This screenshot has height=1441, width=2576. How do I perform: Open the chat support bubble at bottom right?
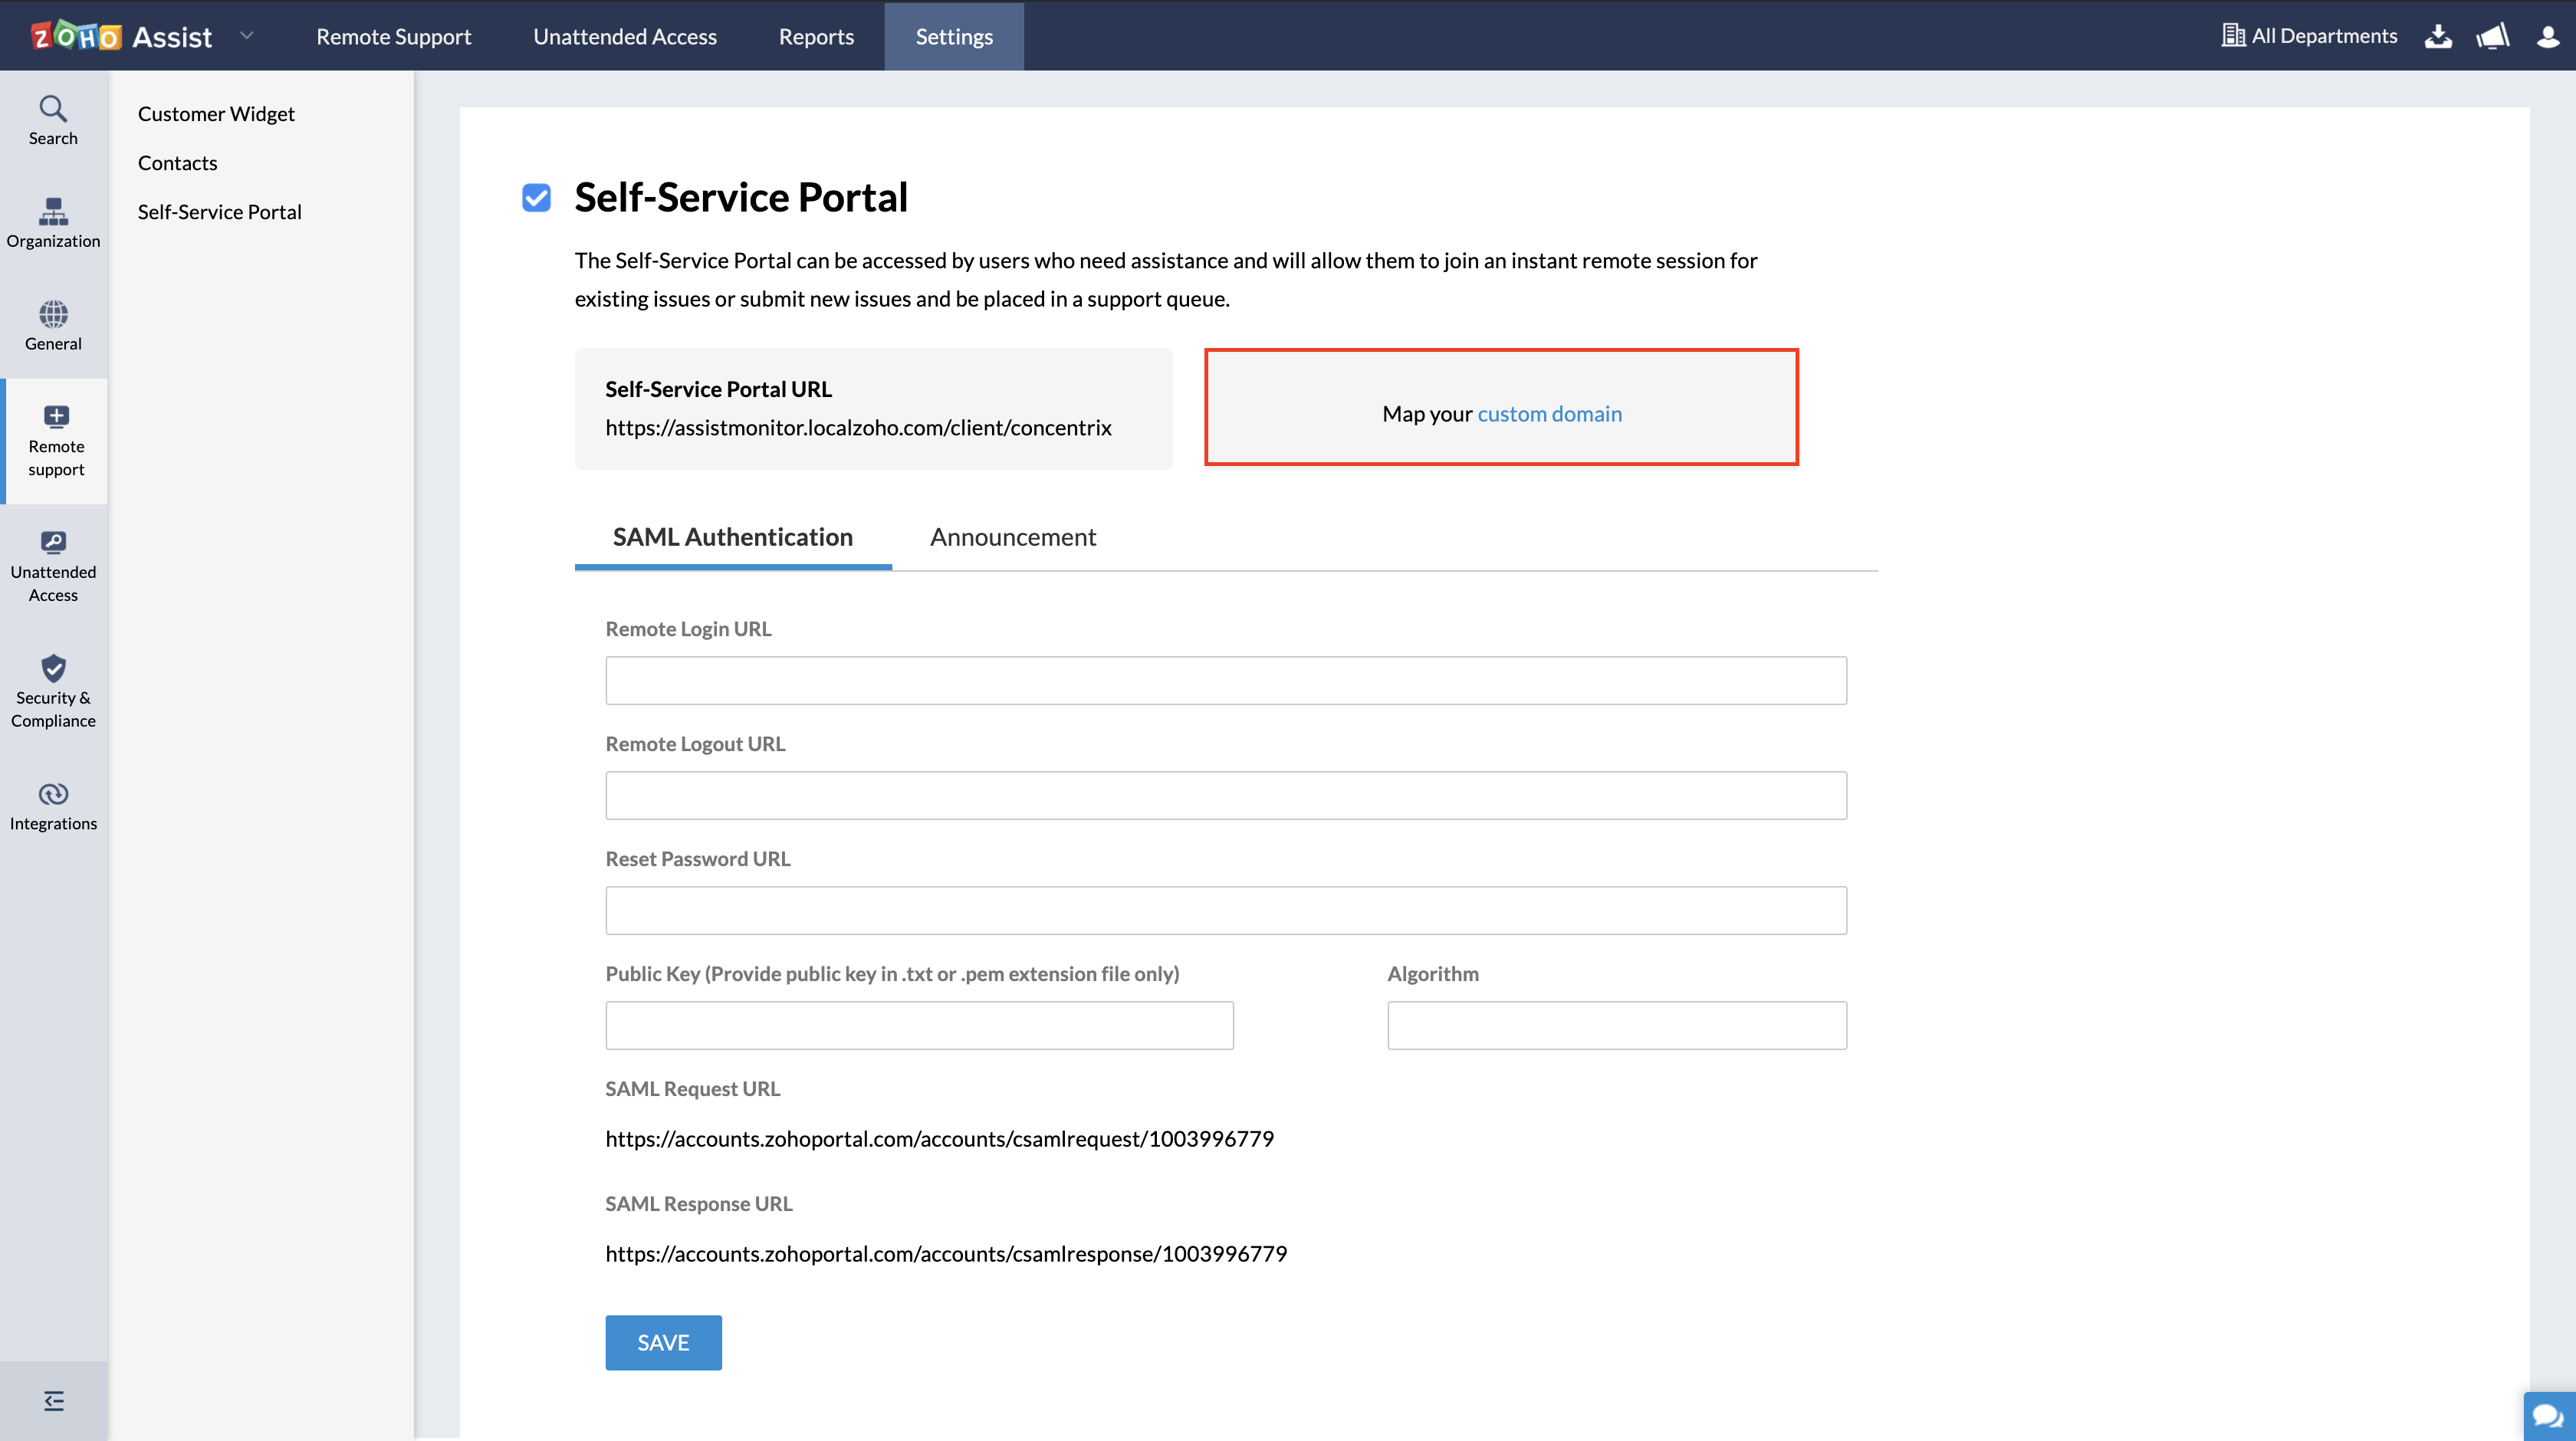(2546, 1414)
